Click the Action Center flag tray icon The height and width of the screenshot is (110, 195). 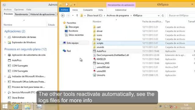coord(166,107)
